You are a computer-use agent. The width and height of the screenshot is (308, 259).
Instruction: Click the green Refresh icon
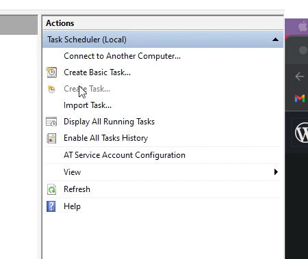coord(51,189)
